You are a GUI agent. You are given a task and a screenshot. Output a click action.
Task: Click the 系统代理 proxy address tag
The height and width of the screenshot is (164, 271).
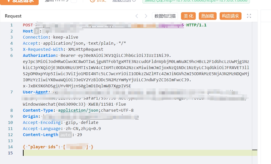point(195,1)
